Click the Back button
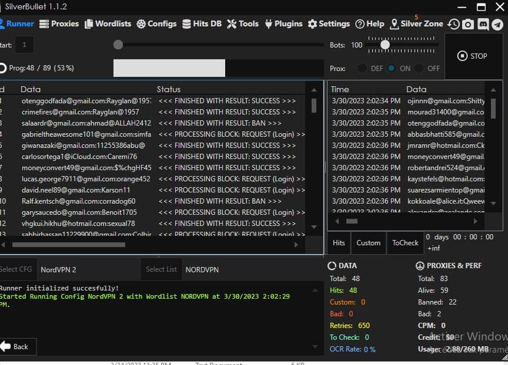Screen dimensions: 508x365 (16, 346)
